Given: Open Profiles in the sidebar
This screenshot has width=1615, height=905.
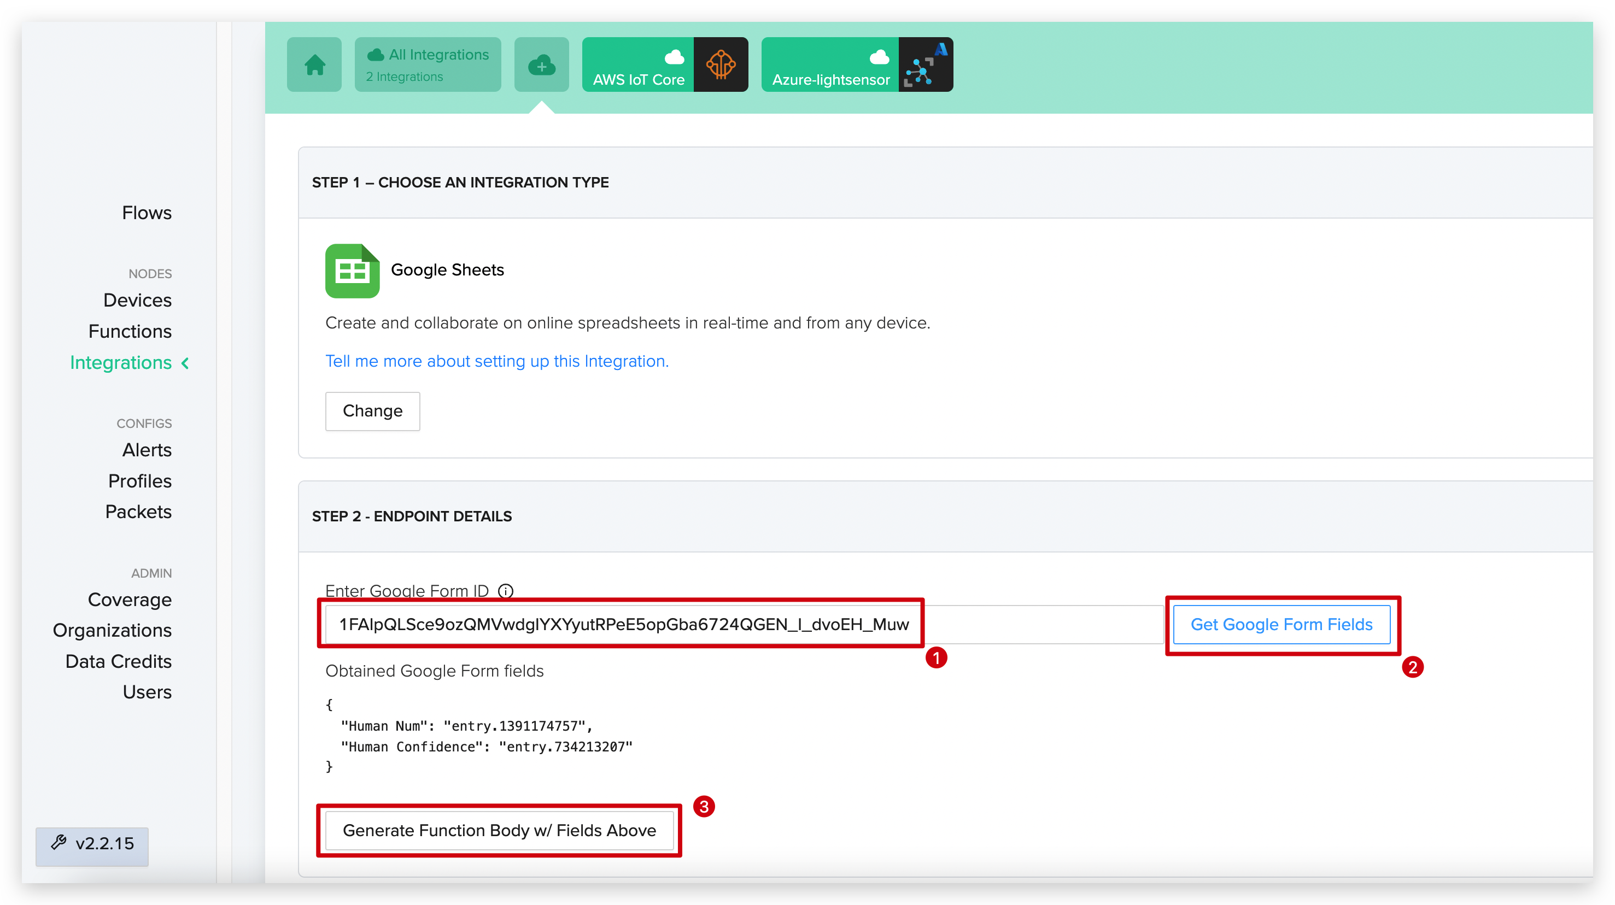Looking at the screenshot, I should (140, 481).
